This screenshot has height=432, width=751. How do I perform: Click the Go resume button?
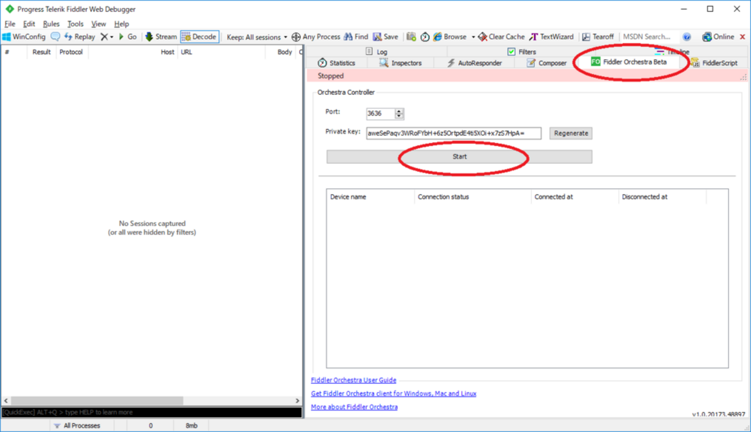pyautogui.click(x=128, y=36)
